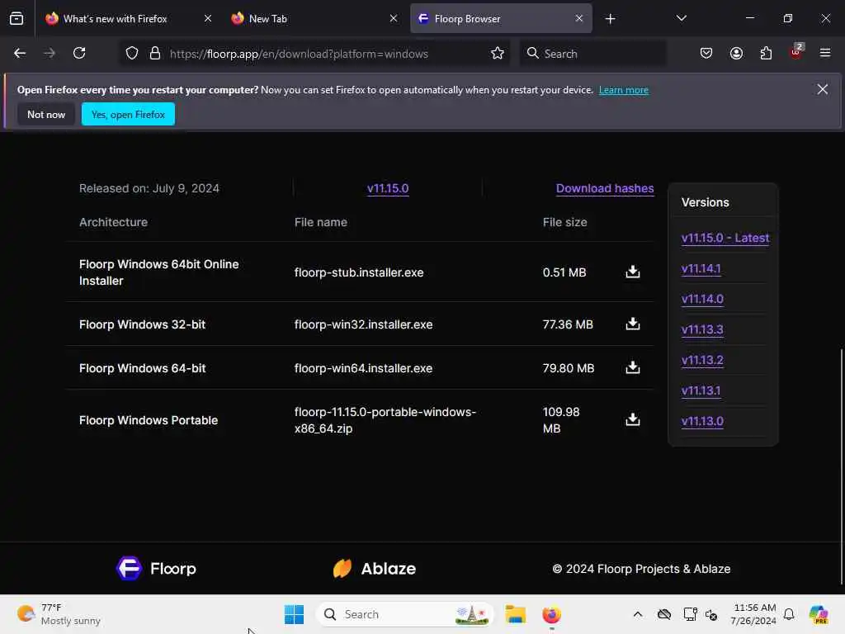Viewport: 845px width, 634px height.
Task: Close the New Tab tab
Action: coord(394,18)
